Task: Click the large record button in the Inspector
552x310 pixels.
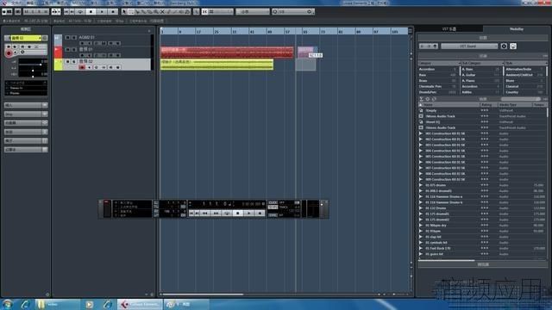Action: point(9,53)
